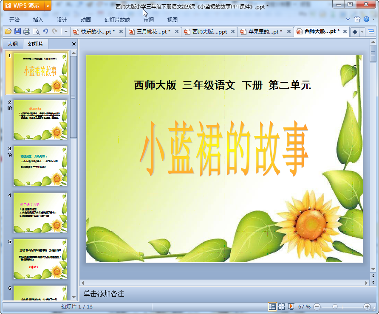Viewport: 379px width, 314px height.
Task: Click the Open folder icon in toolbar
Action: [8, 31]
